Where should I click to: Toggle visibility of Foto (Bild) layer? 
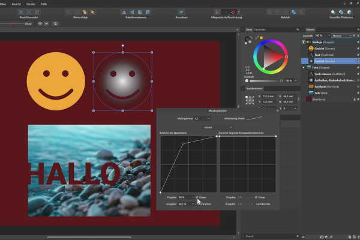[x=358, y=93]
